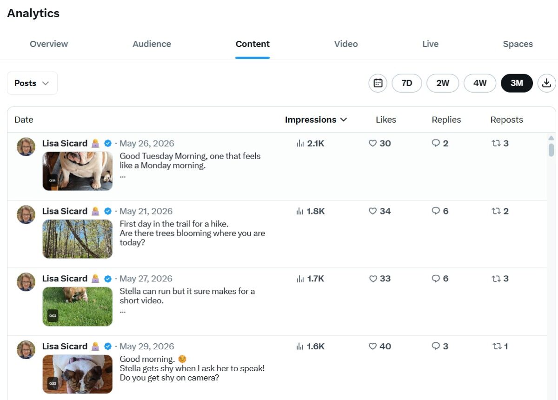The height and width of the screenshot is (400, 558).
Task: Click heart icon on May 29 post
Action: [x=372, y=347]
